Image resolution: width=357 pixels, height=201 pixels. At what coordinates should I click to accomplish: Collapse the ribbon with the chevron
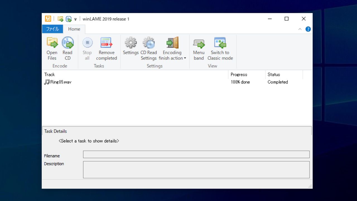[300, 29]
